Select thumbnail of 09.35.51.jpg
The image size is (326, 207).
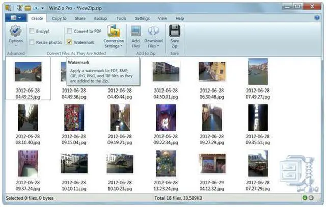tap(258, 117)
